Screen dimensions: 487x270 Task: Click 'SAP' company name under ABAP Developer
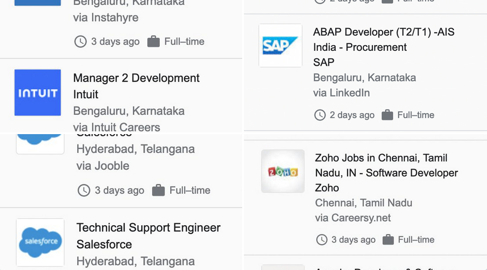[324, 62]
